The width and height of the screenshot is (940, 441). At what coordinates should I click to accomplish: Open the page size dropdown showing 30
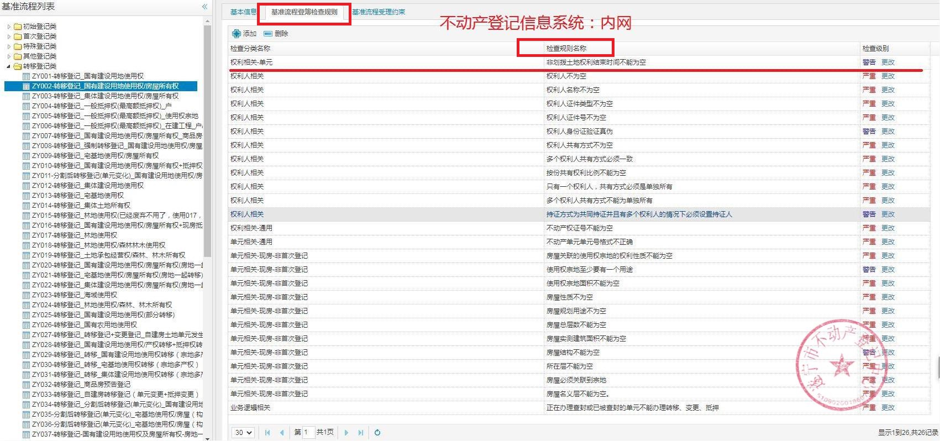[243, 433]
